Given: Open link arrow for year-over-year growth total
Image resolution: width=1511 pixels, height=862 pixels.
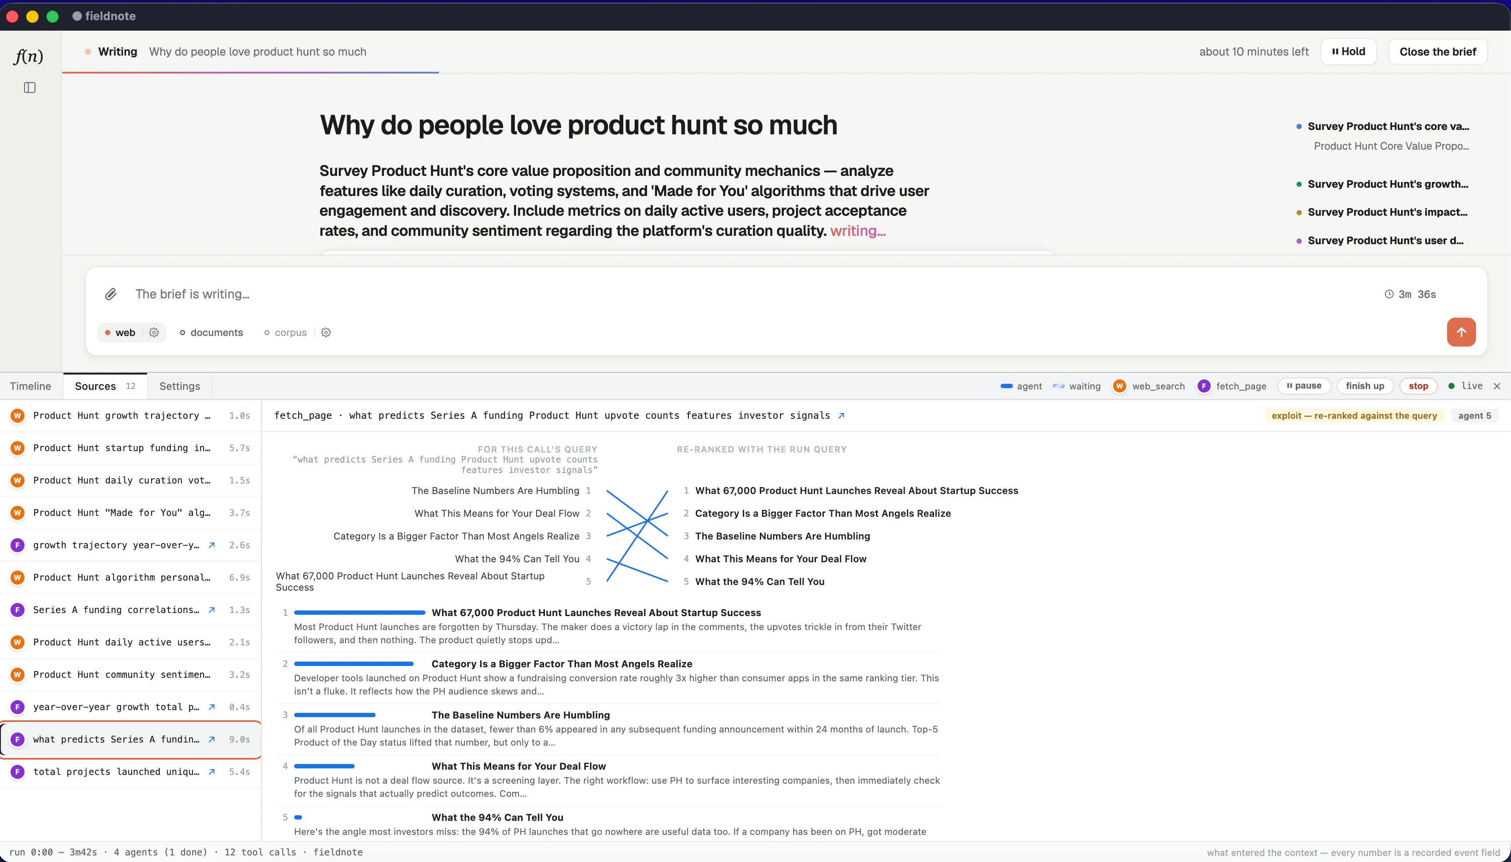Looking at the screenshot, I should coord(211,707).
